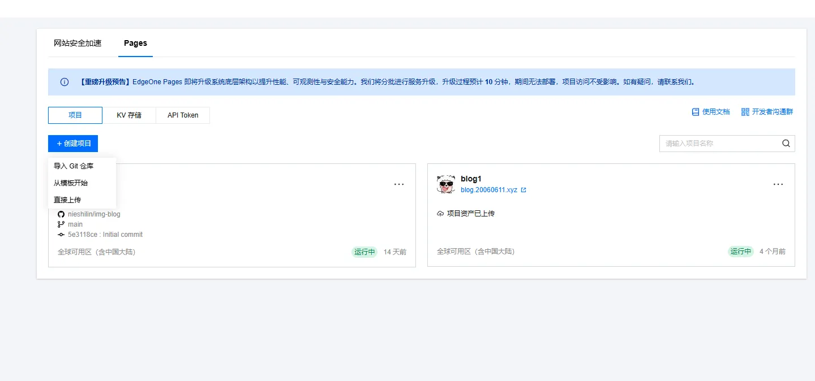Click the 创建项目 button

pos(73,144)
